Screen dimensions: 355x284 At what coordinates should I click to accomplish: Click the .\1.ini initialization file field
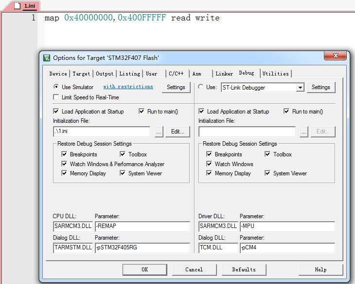click(102, 132)
